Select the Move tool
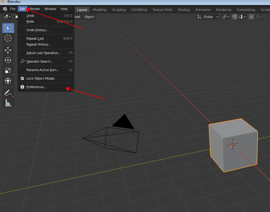 point(8,50)
